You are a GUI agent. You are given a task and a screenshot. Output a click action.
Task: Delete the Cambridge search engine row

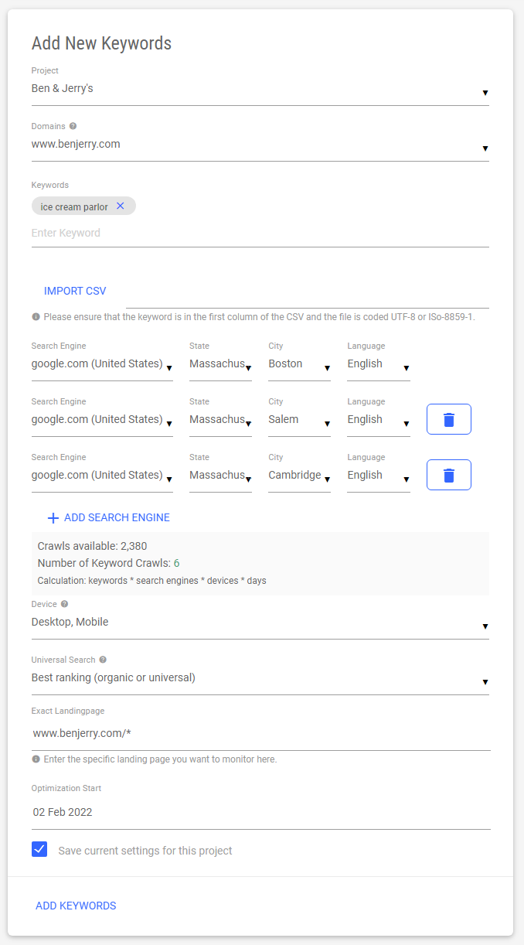pyautogui.click(x=449, y=475)
